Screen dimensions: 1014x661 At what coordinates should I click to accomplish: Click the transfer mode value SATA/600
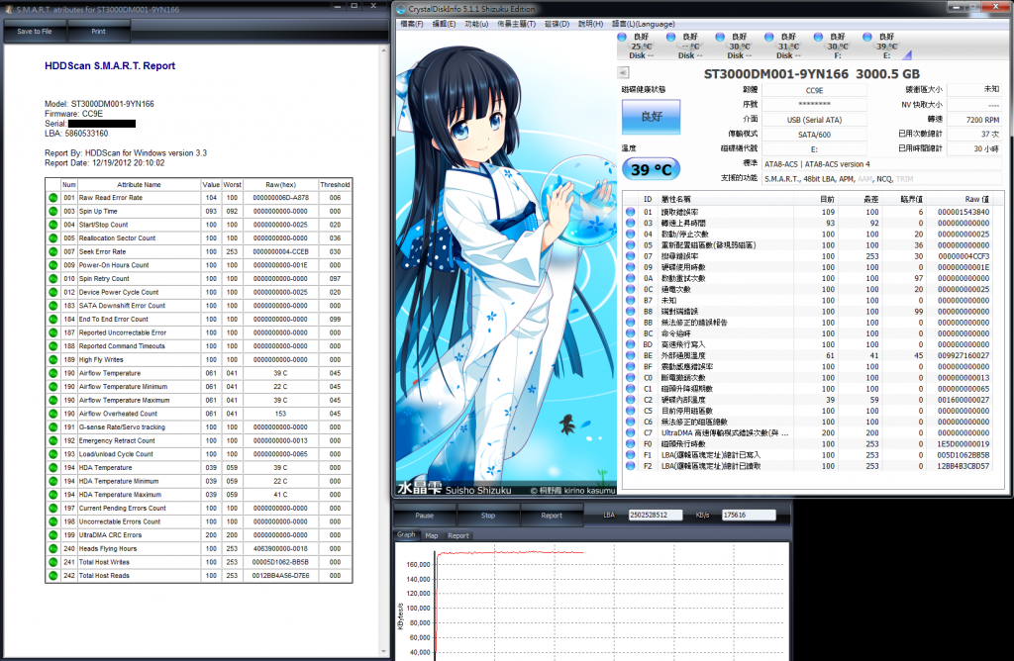pos(814,135)
